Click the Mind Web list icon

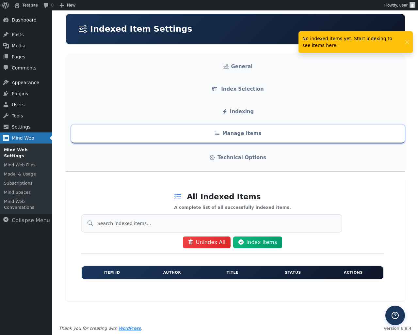coord(6,138)
